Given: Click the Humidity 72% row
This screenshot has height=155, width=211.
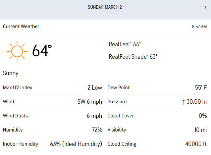Looking at the screenshot, I should point(52,130).
